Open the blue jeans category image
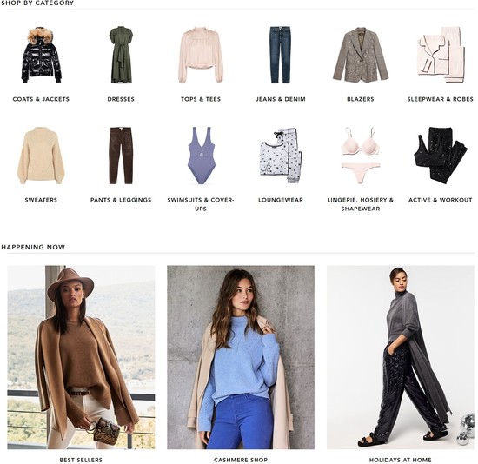 [x=280, y=56]
